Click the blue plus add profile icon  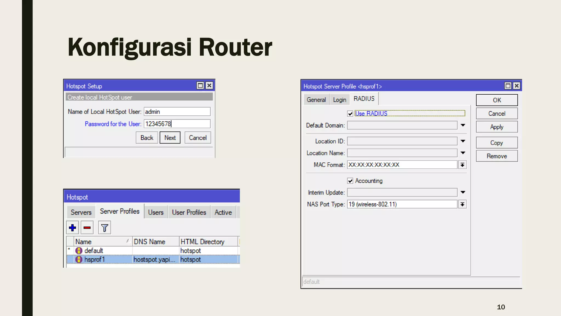(x=73, y=228)
